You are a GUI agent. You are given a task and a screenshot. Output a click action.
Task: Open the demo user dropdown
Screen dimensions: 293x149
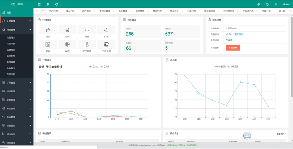(x=287, y=4)
